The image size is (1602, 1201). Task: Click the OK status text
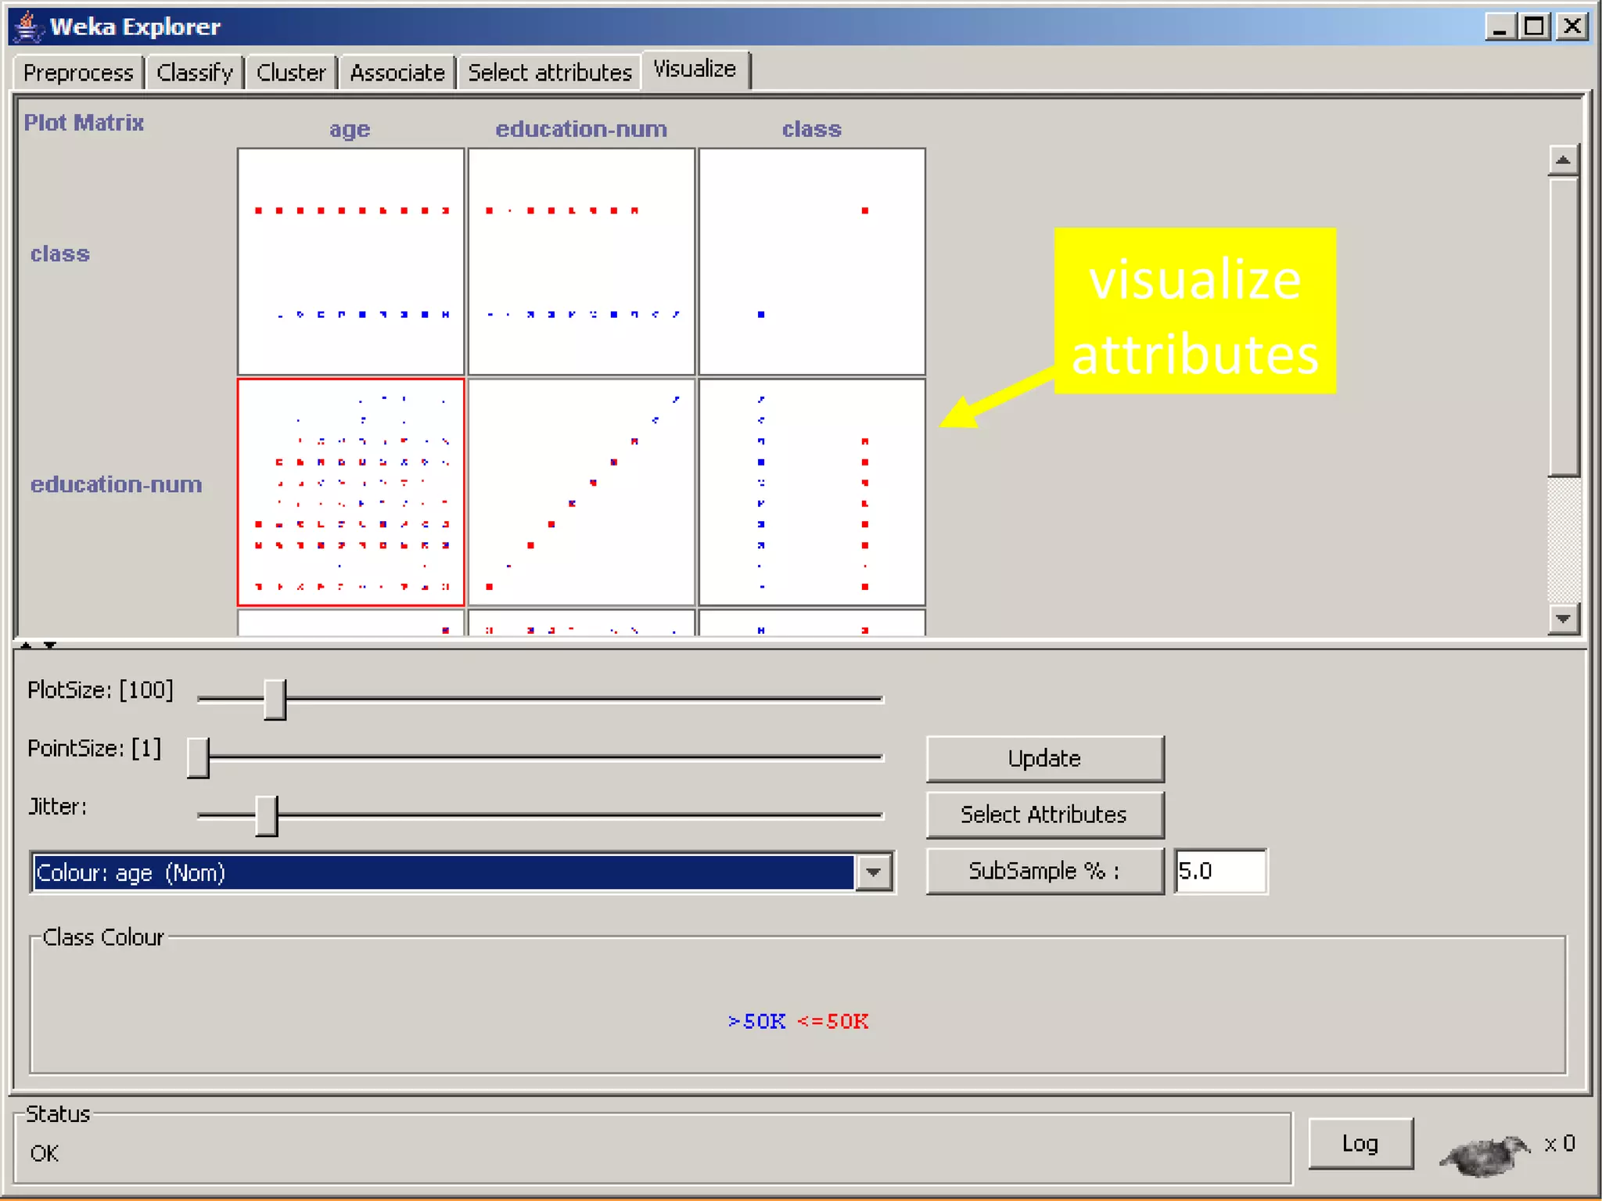(44, 1153)
